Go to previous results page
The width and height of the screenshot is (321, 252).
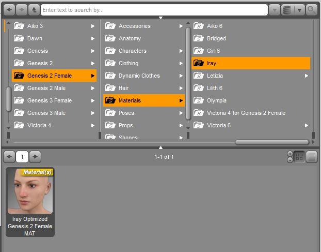(9, 157)
